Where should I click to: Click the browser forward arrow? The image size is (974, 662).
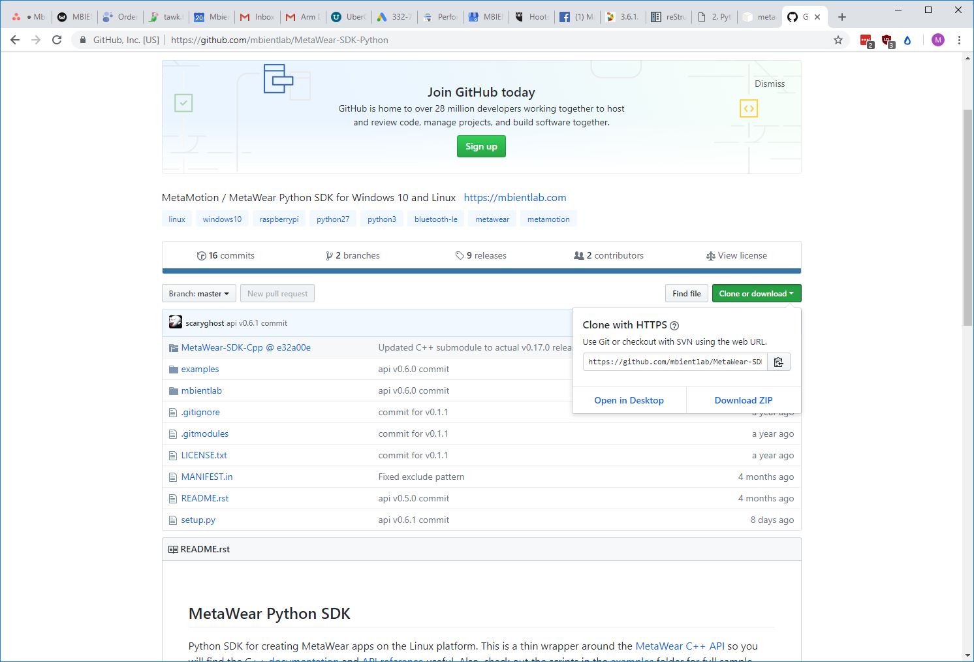[36, 40]
